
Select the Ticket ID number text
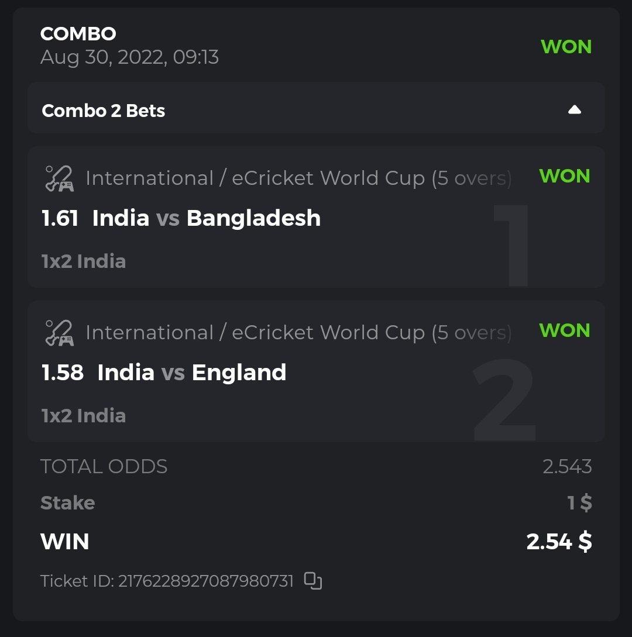(205, 581)
